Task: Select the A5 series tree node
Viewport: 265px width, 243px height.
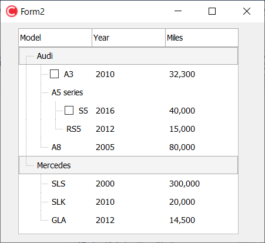Action: point(67,92)
